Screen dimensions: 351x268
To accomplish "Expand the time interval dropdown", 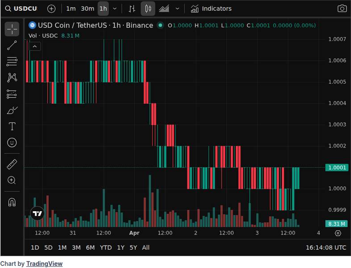I will 115,9.
